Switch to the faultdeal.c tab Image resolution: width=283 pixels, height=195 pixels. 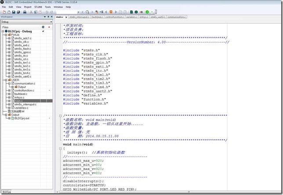click(97, 17)
